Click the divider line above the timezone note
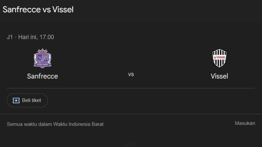Image resolution: width=262 pixels, height=147 pixels. (x=131, y=114)
